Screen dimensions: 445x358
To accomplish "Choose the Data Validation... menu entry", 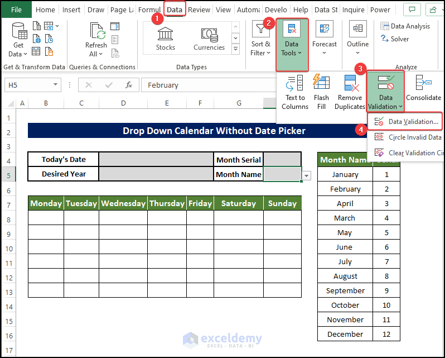I will (405, 122).
